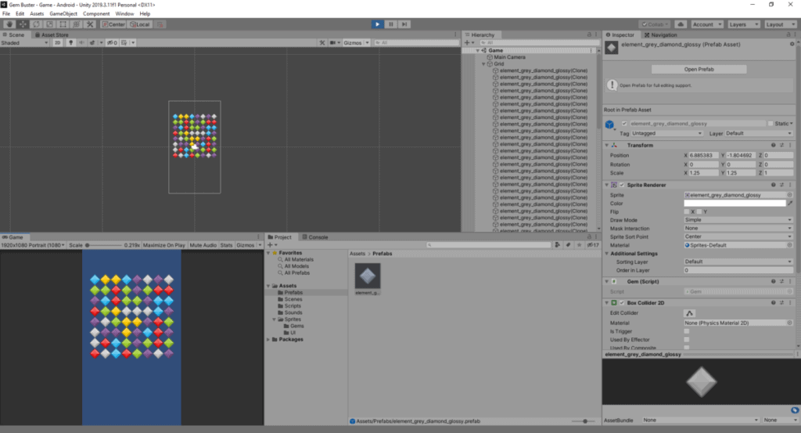Select the Scripts folder in Assets

click(293, 306)
